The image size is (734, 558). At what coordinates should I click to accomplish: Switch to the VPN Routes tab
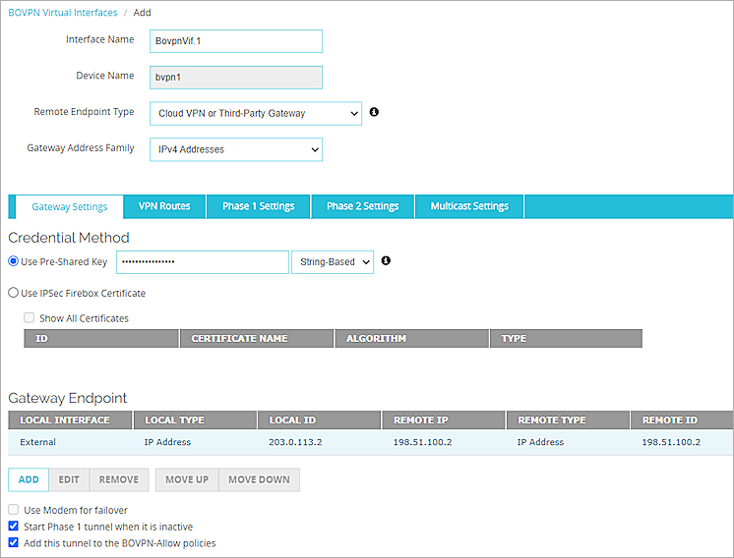click(164, 206)
